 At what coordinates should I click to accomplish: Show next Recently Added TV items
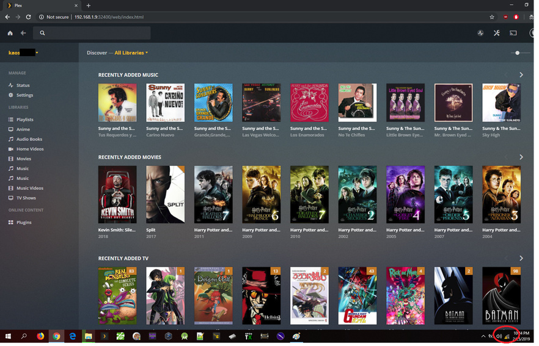click(521, 258)
